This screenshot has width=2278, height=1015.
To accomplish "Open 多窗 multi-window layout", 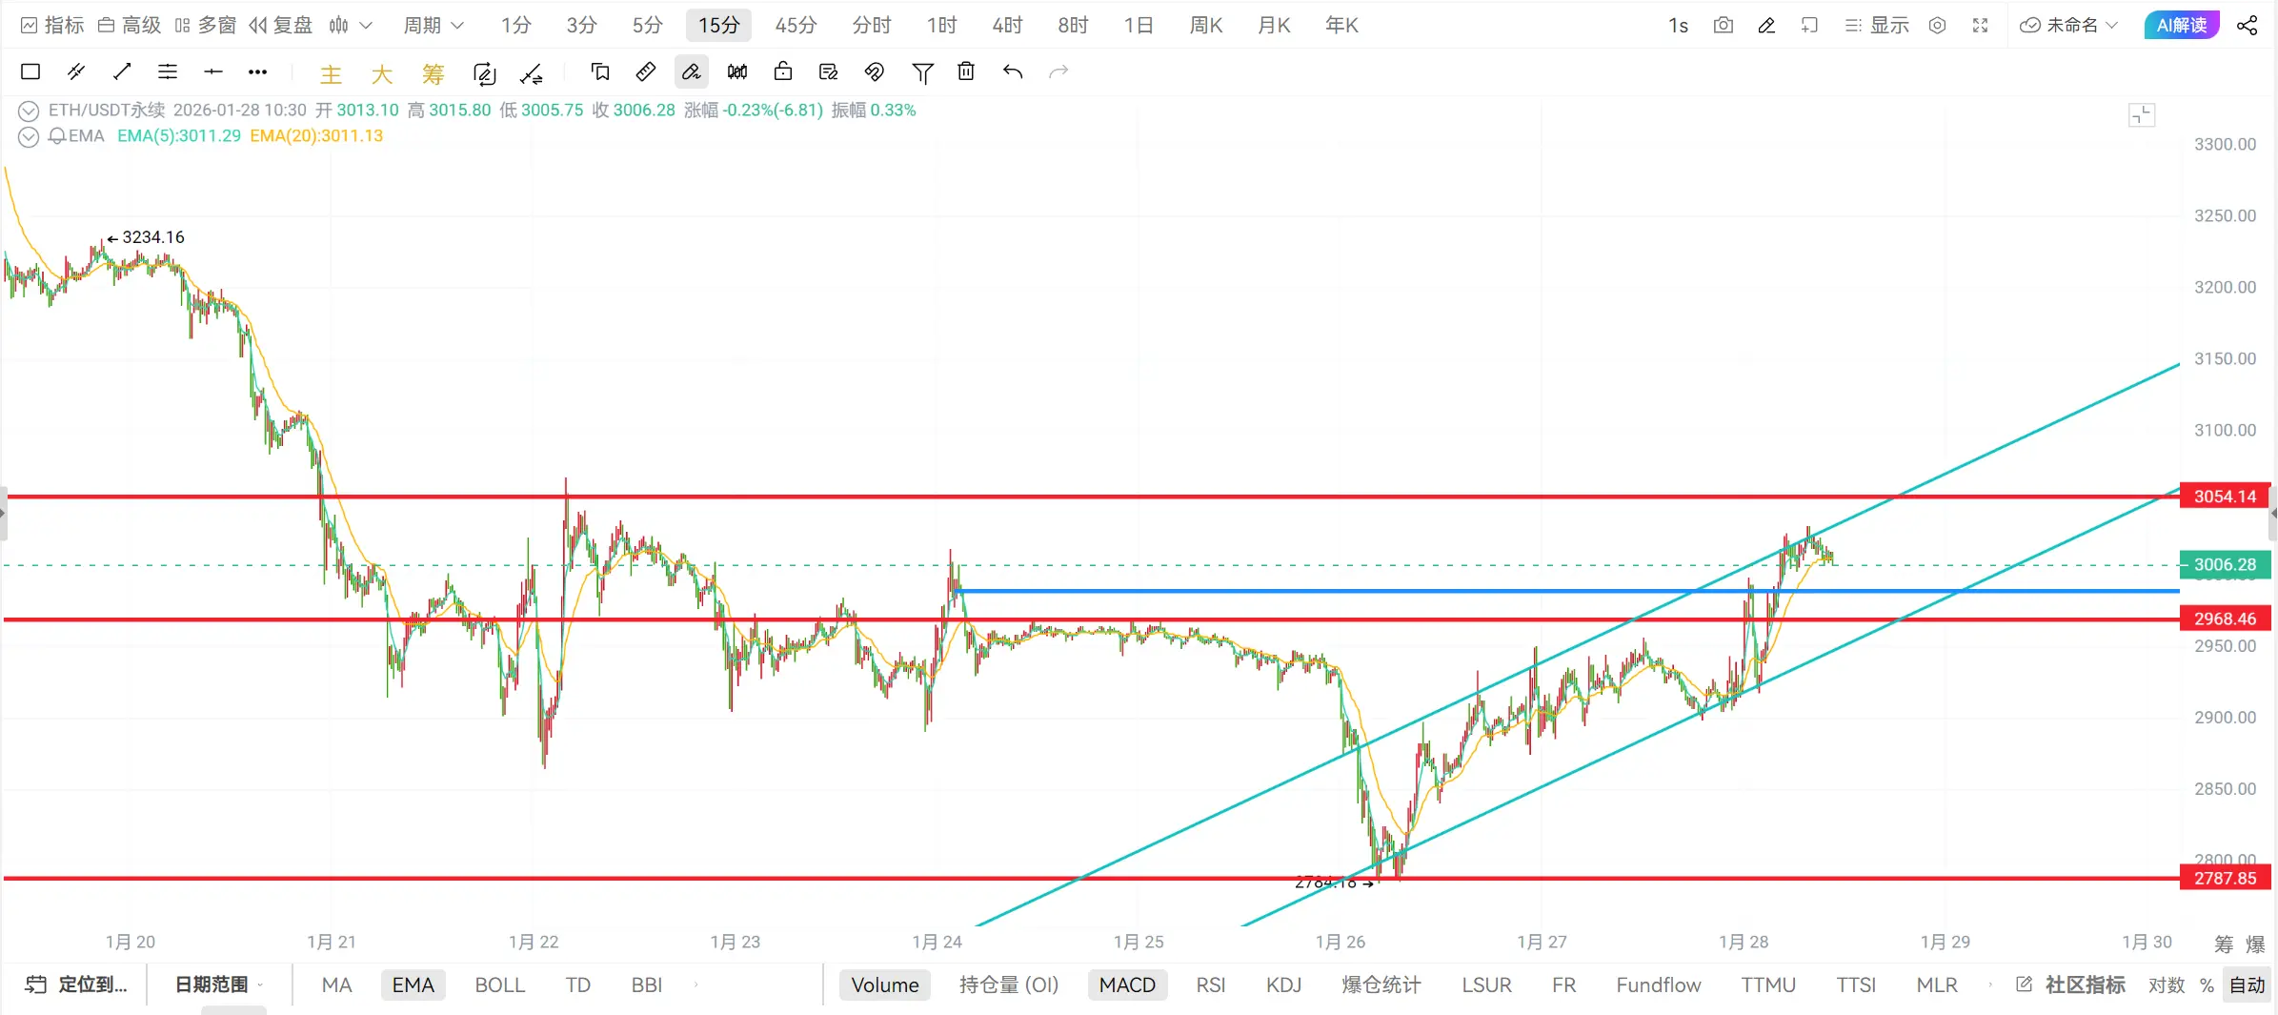I will (205, 25).
